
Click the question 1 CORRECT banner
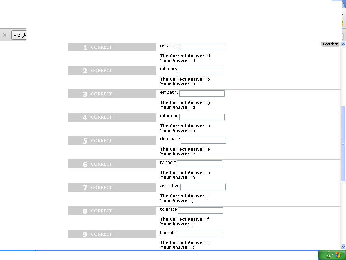coord(112,47)
